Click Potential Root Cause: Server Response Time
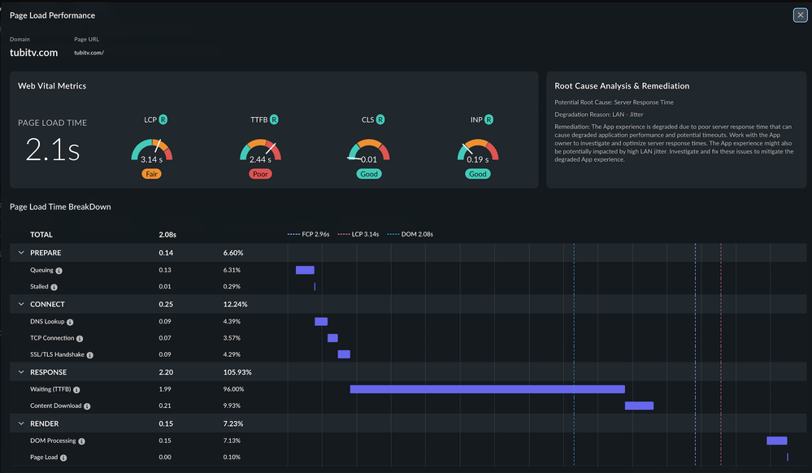Image resolution: width=812 pixels, height=473 pixels. (614, 102)
